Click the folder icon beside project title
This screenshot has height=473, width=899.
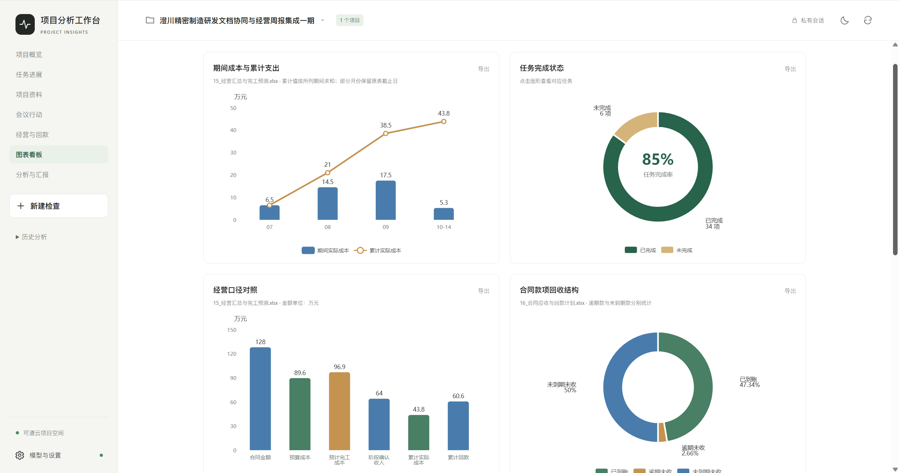coord(150,20)
